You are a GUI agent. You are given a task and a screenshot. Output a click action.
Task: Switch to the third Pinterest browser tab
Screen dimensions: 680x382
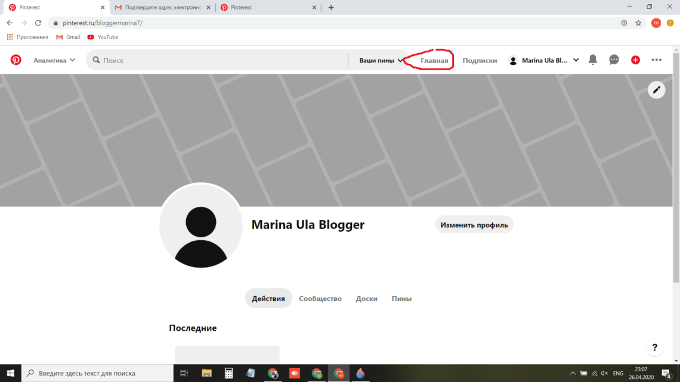coord(268,7)
